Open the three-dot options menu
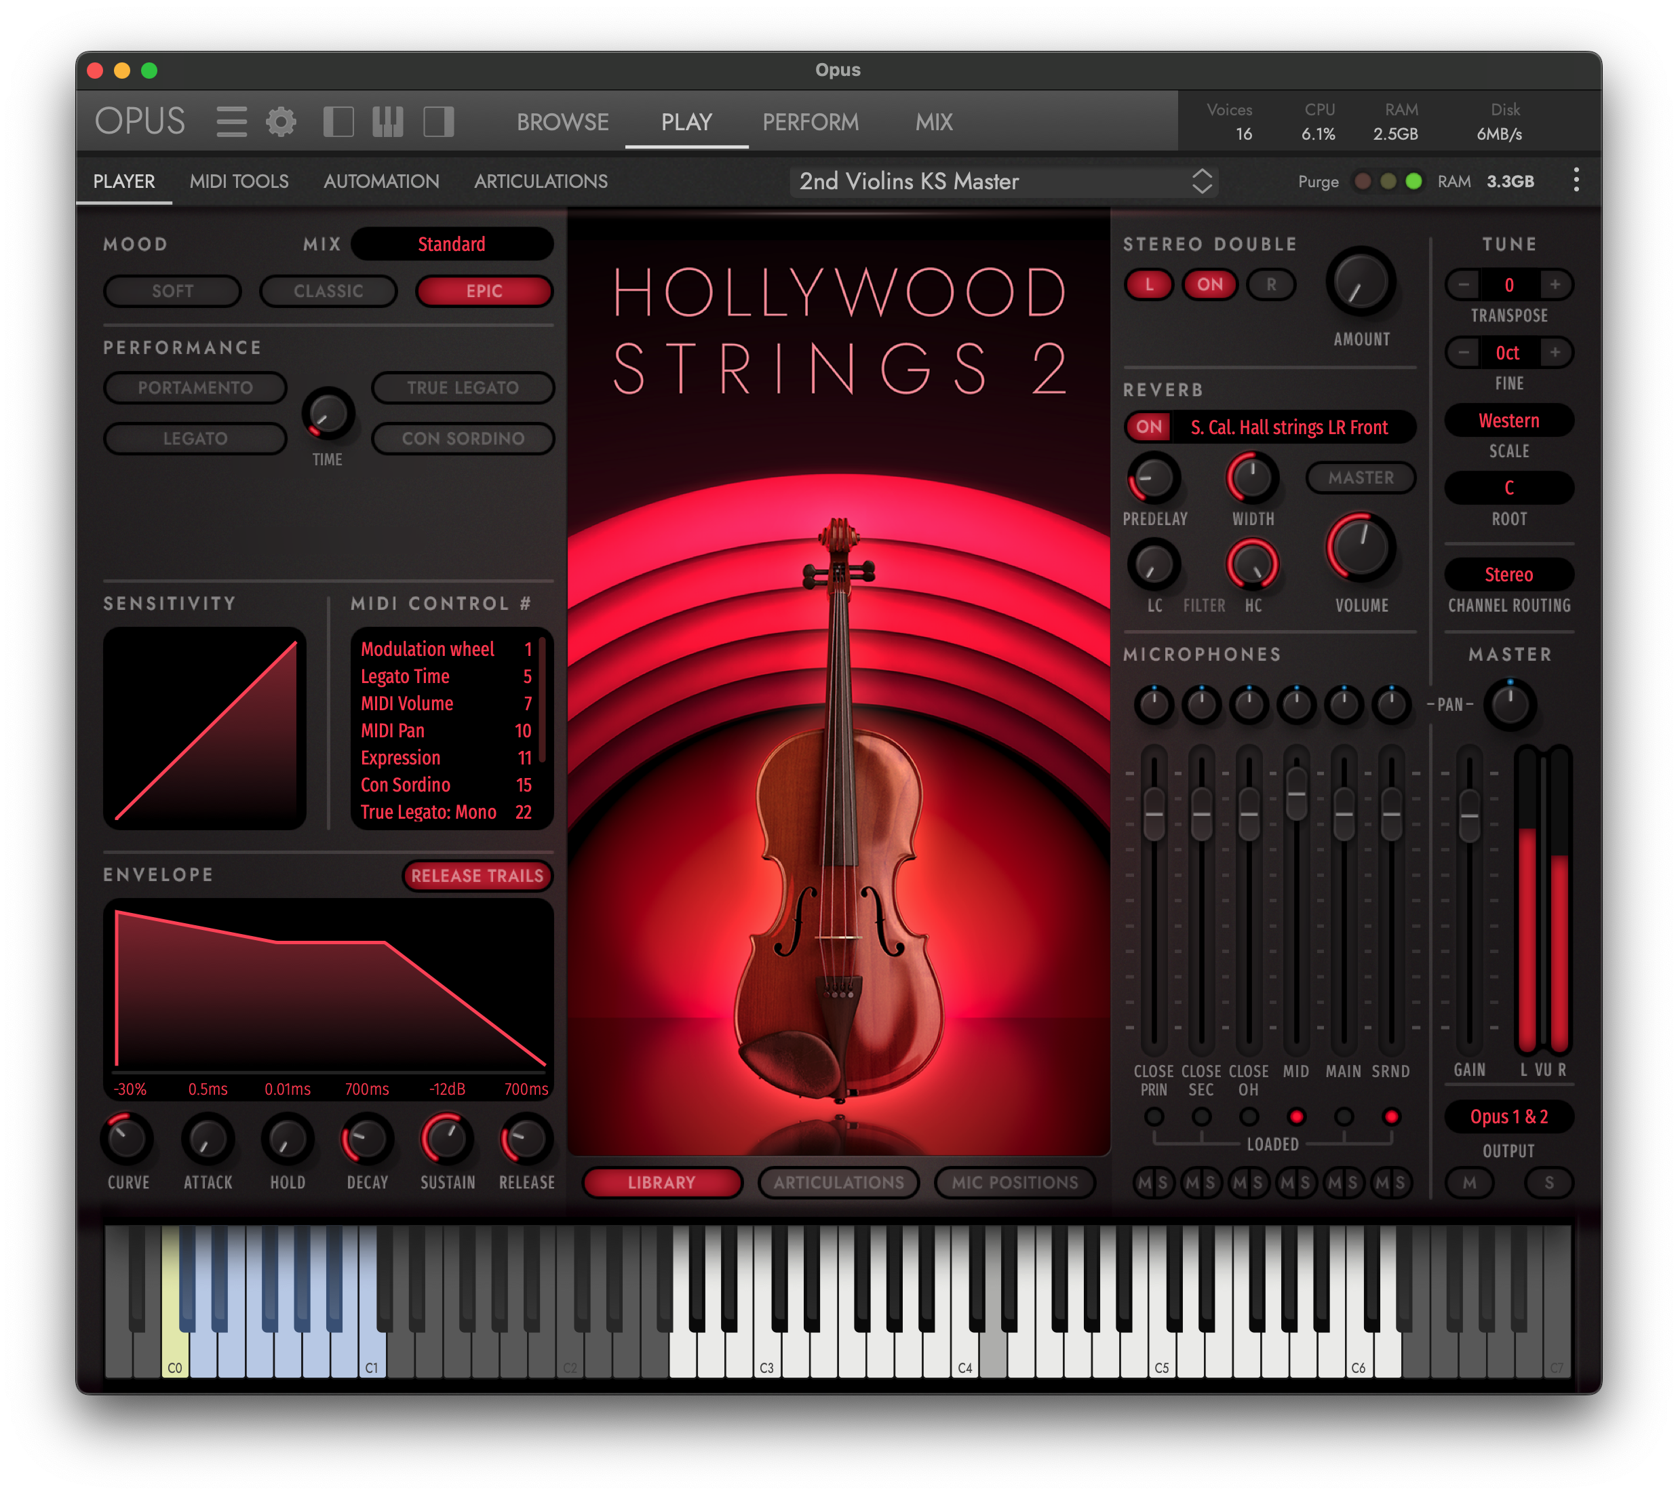Viewport: 1678px width, 1495px height. tap(1576, 180)
